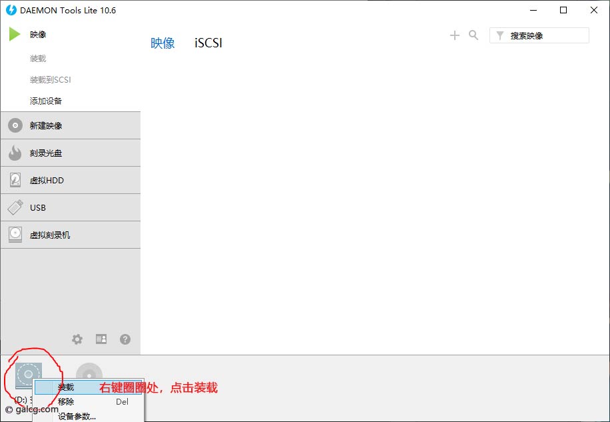Click the plus icon to add an image

click(454, 35)
